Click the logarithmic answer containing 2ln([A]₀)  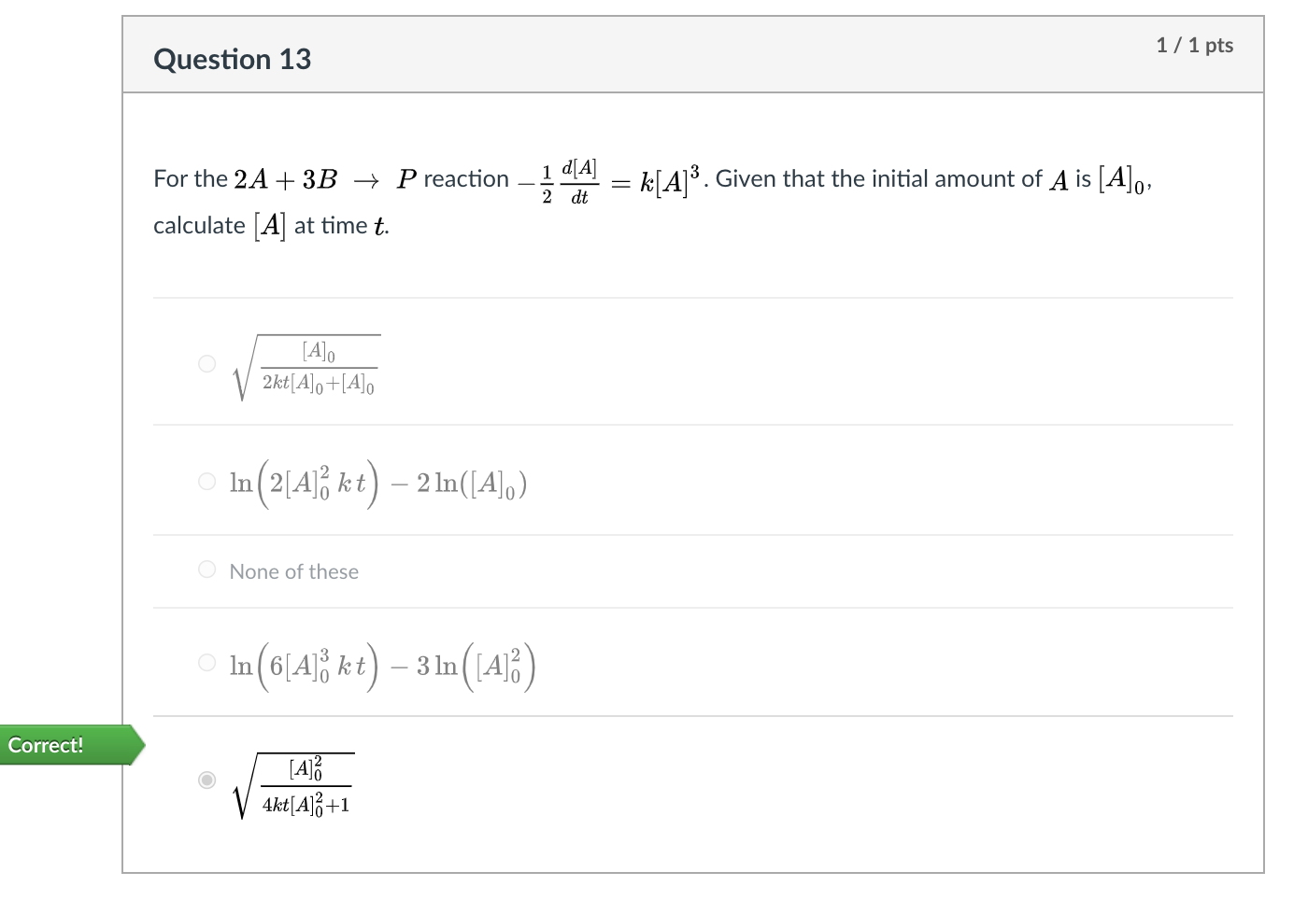(x=377, y=481)
